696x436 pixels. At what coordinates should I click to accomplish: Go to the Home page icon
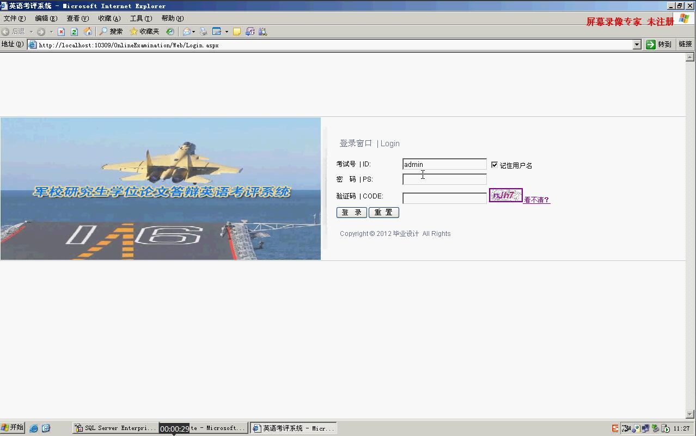pos(88,32)
